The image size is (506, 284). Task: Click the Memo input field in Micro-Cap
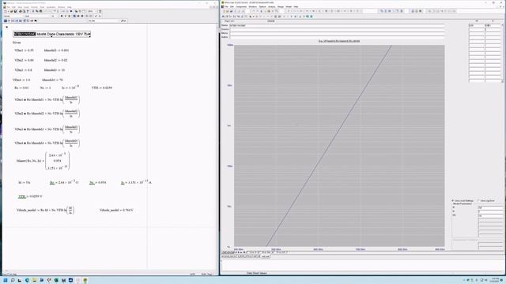point(337,33)
